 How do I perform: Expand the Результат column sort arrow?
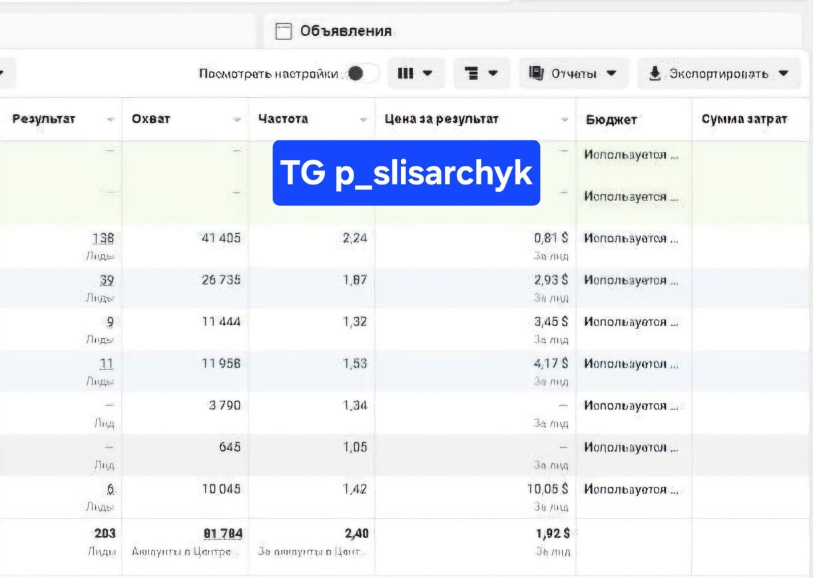111,120
